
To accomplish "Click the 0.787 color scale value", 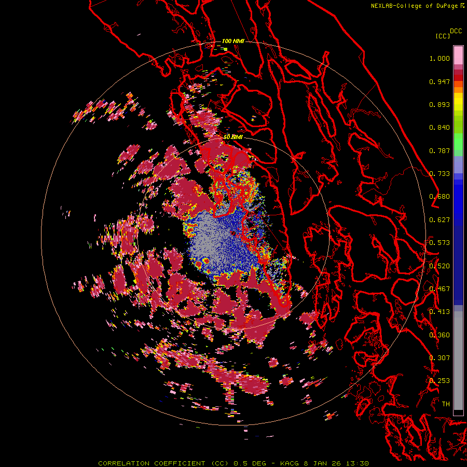I will (x=439, y=150).
